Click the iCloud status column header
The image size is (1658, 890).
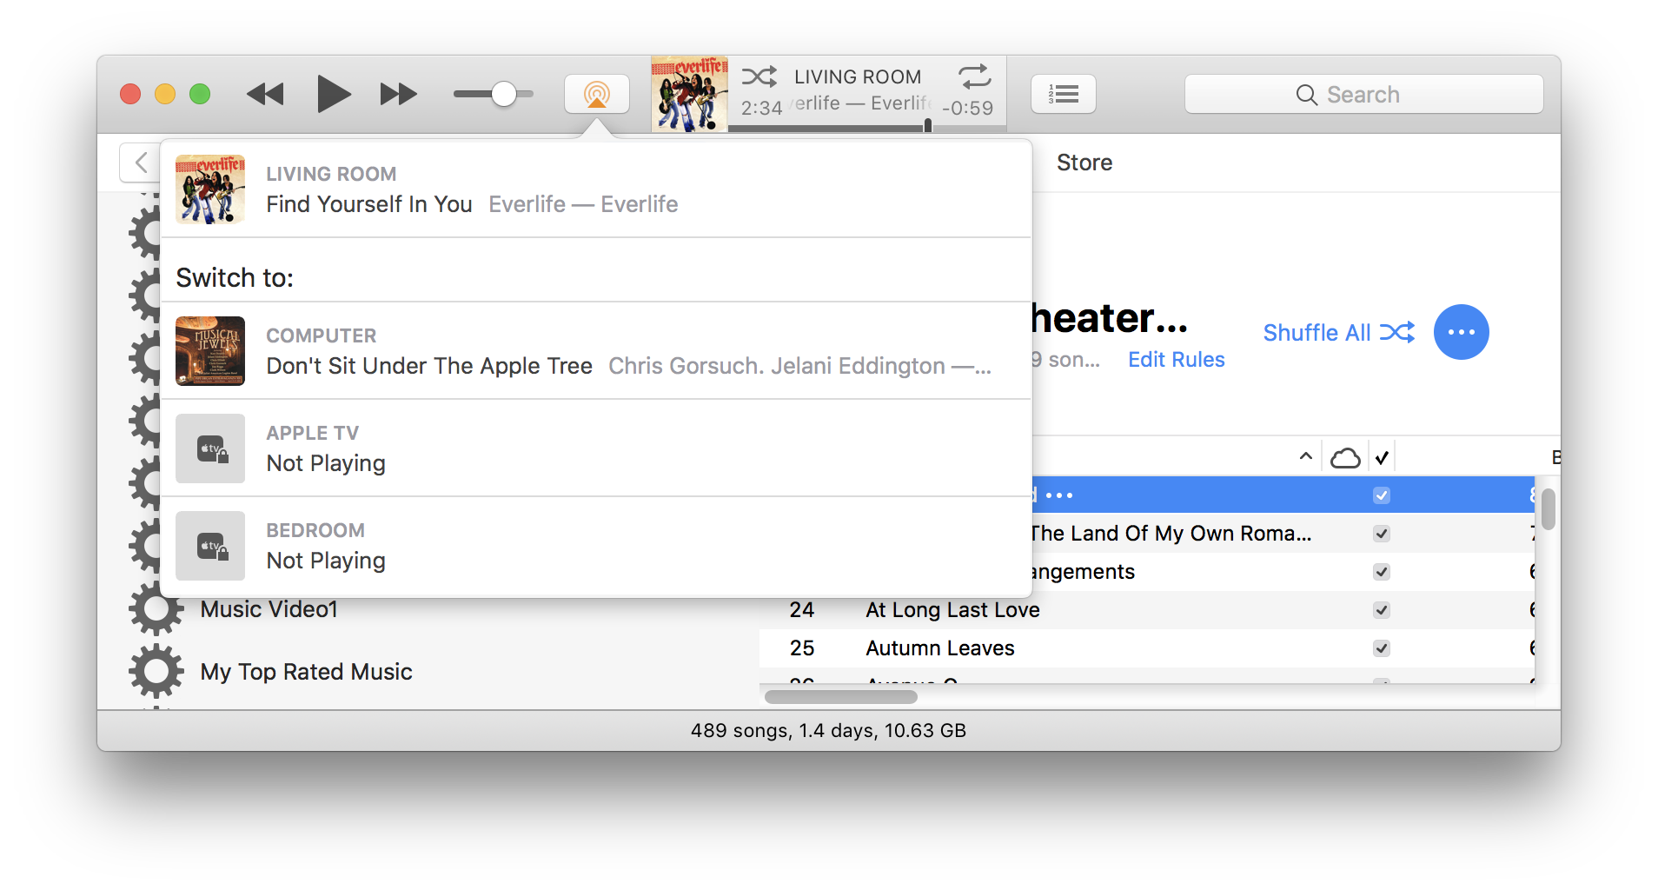tap(1345, 457)
